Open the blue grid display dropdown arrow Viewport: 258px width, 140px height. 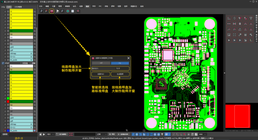pos(170,134)
